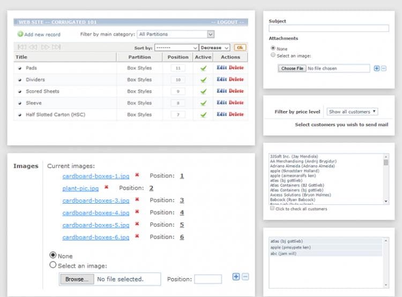Remove cardboard-boxes-3.jpg with red X

pyautogui.click(x=137, y=199)
